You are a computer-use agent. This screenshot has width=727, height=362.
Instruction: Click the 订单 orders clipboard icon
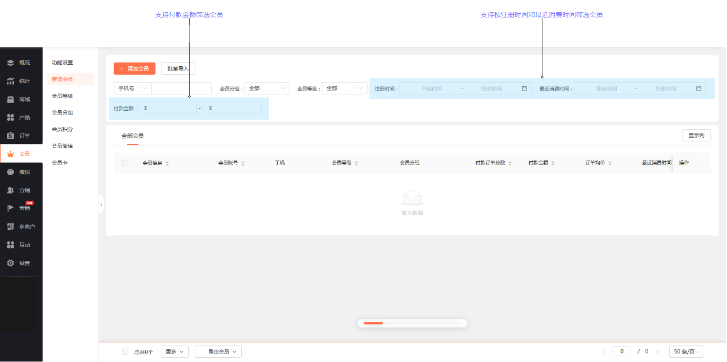[x=10, y=136]
